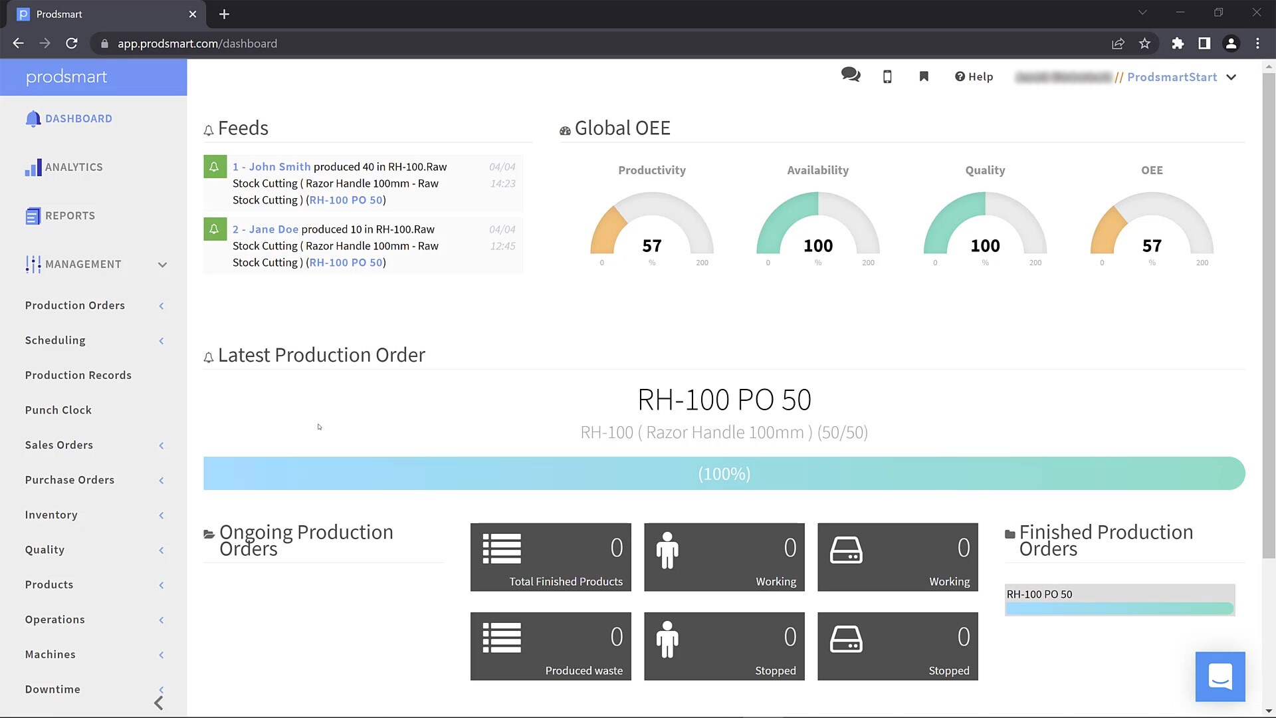Click the 100% progress bar of the latest production order
The width and height of the screenshot is (1276, 718).
tap(724, 473)
